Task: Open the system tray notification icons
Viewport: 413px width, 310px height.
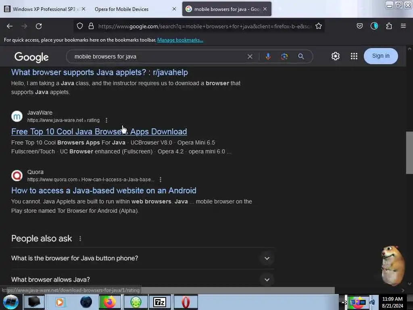Action: [x=359, y=302]
